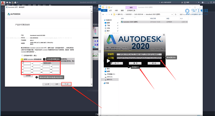Switch to the 查看 ribbon tab
Screen dimensions: 215x116
tap(122, 10)
